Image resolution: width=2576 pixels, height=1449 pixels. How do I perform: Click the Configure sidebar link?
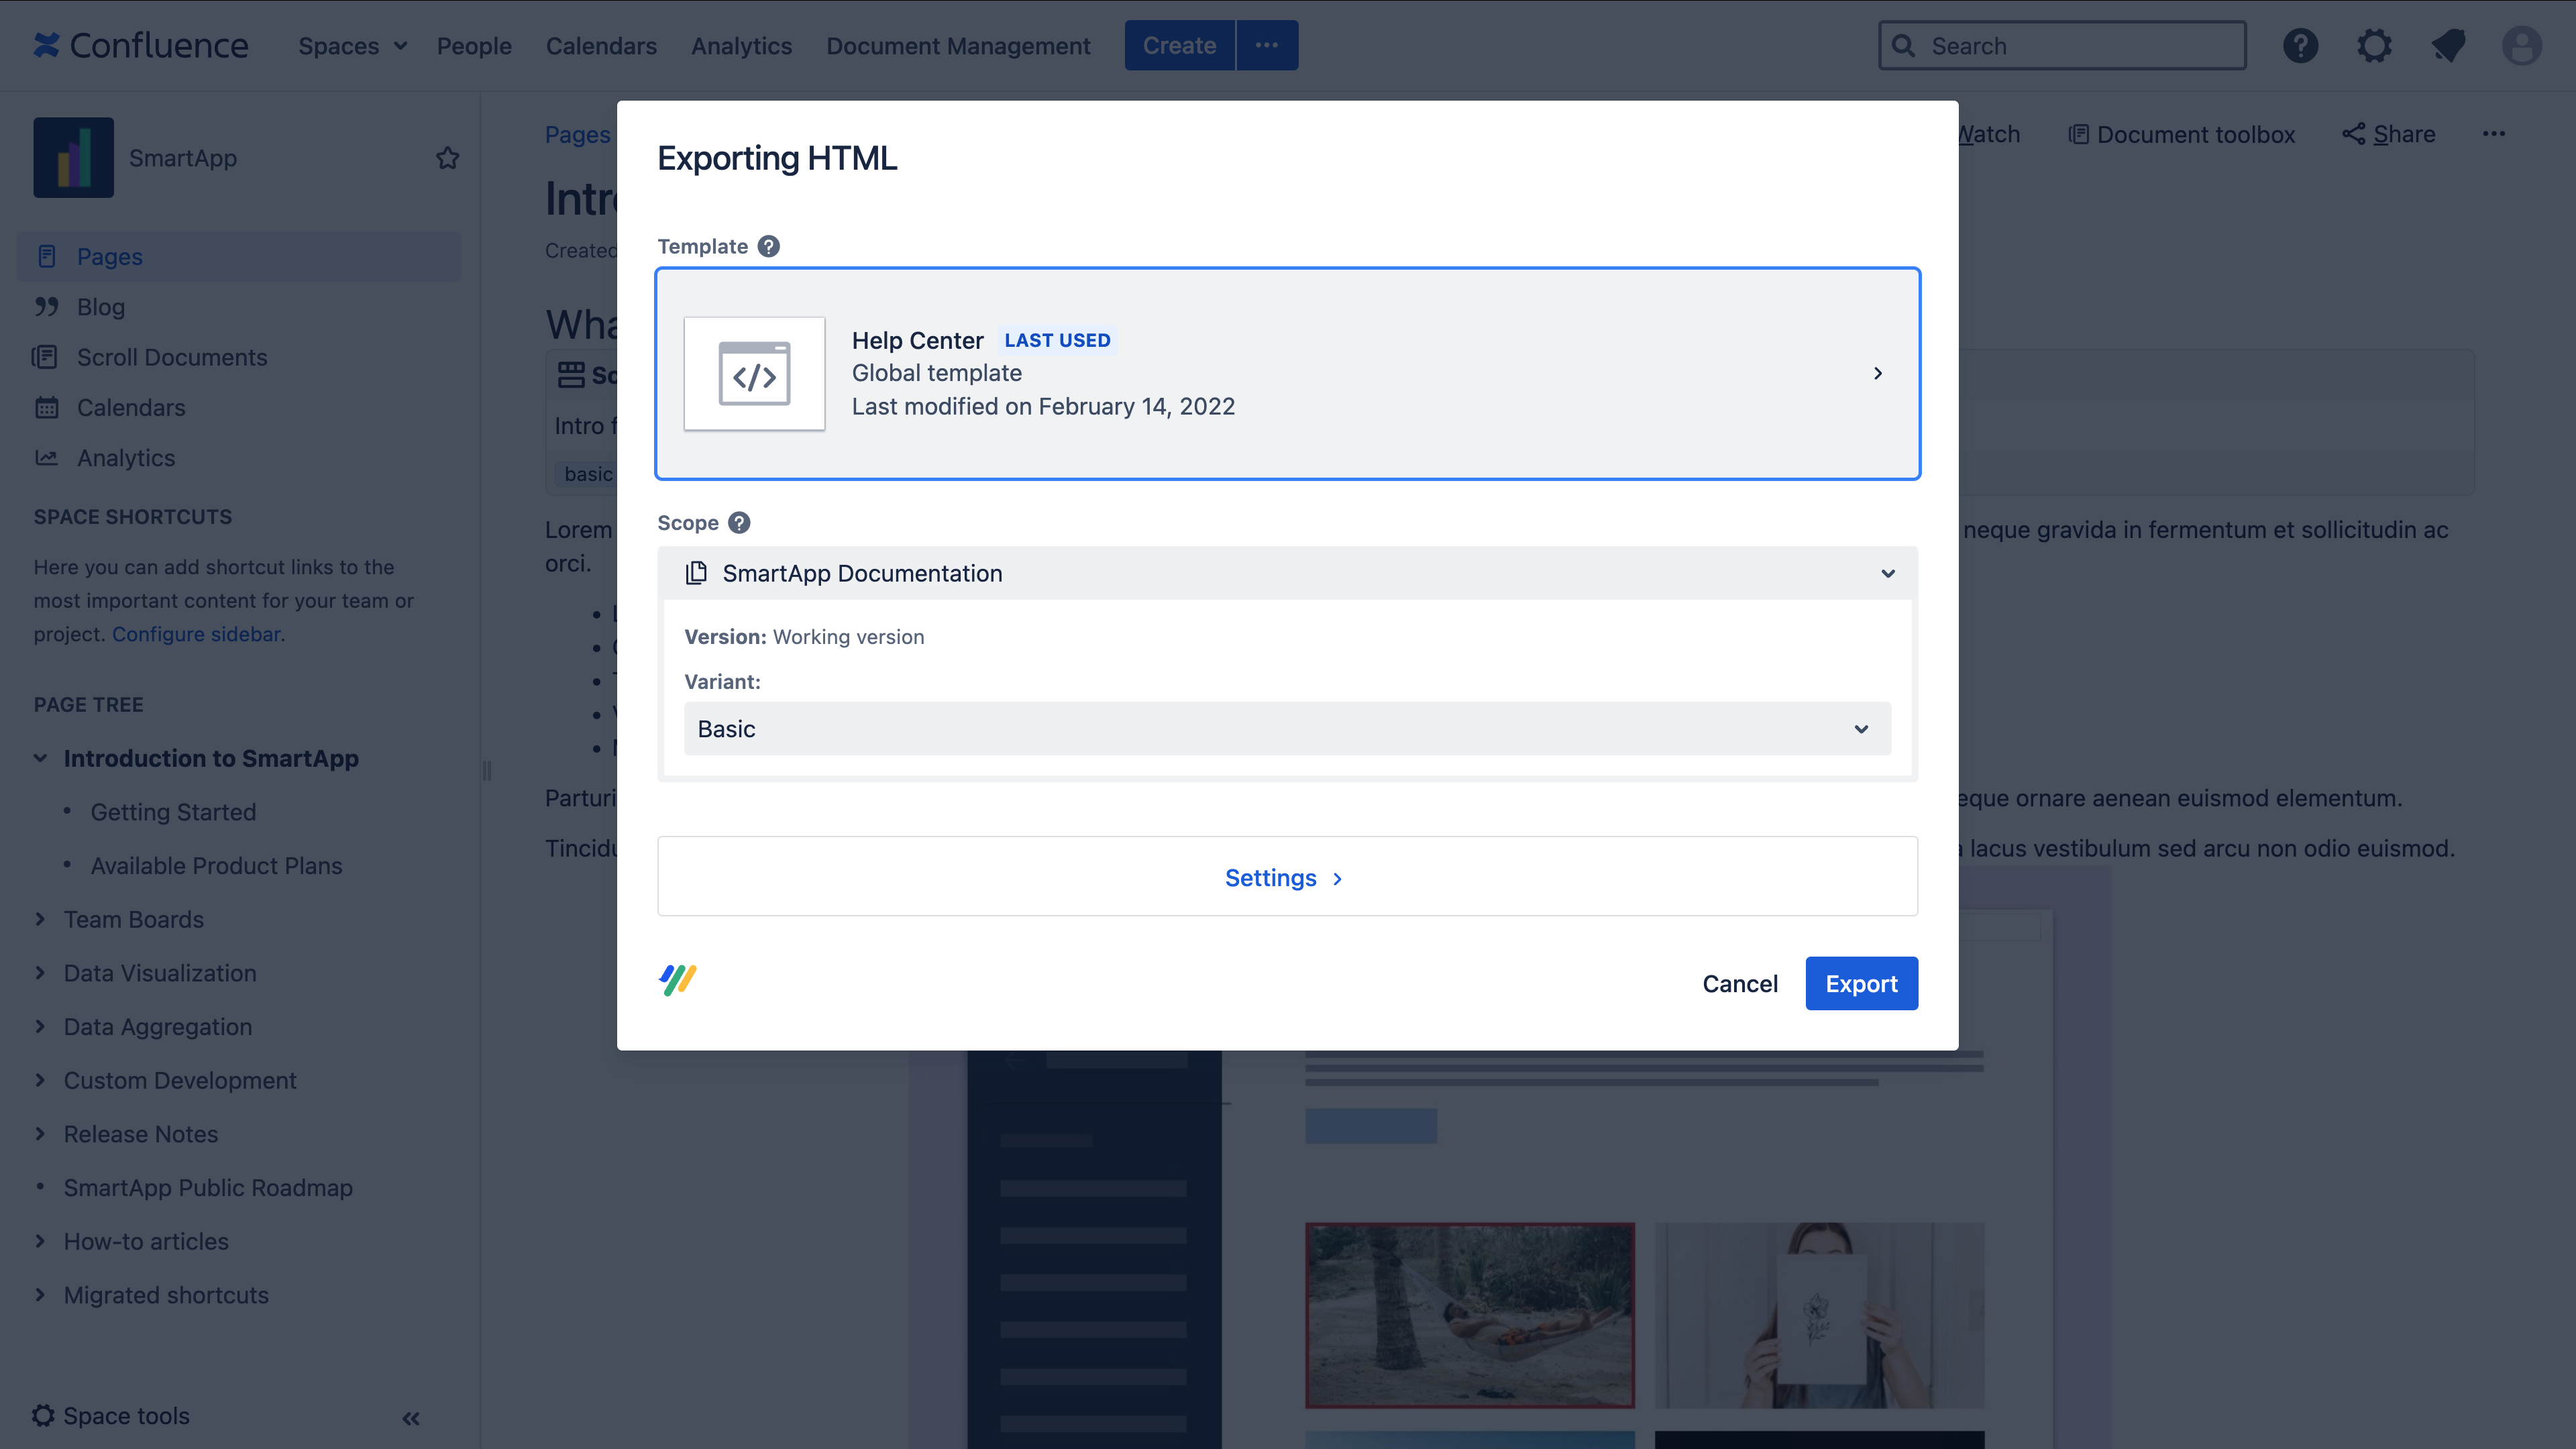point(196,634)
